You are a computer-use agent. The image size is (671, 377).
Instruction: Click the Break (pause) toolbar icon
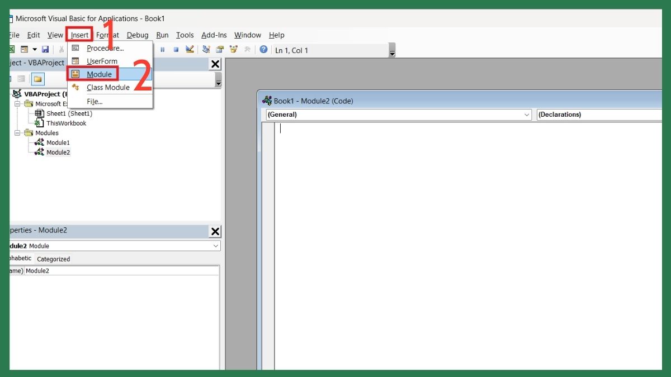click(162, 49)
